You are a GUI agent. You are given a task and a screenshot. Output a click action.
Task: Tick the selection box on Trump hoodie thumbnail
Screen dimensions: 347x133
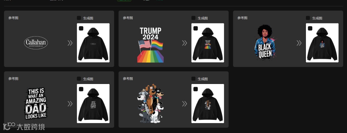pyautogui.click(x=195, y=28)
